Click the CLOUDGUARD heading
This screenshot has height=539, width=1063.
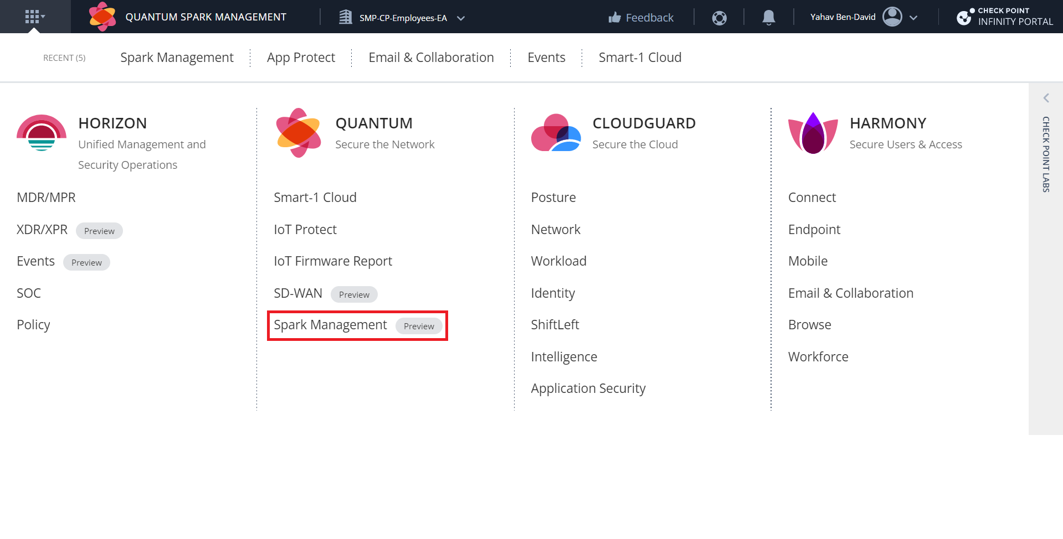tap(644, 123)
